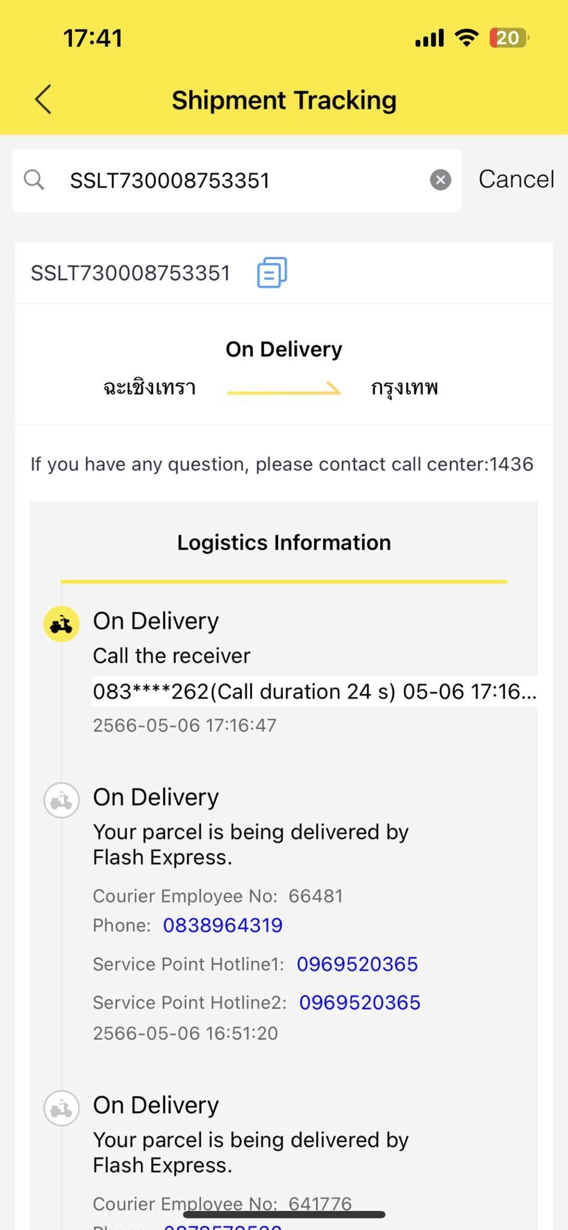The height and width of the screenshot is (1230, 568).
Task: Tap the Wi-Fi icon in status bar
Action: tap(467, 37)
